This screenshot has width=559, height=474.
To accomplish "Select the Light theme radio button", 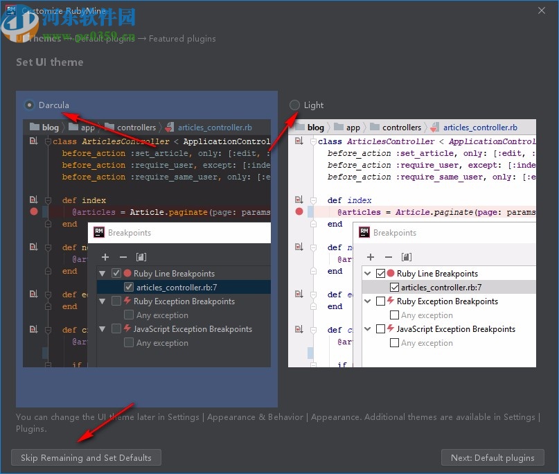I will click(x=294, y=105).
